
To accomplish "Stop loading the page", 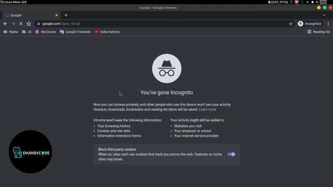I will 21,24.
